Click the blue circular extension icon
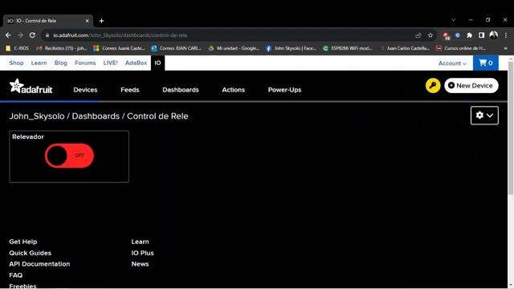The height and width of the screenshot is (289, 514). click(x=458, y=35)
